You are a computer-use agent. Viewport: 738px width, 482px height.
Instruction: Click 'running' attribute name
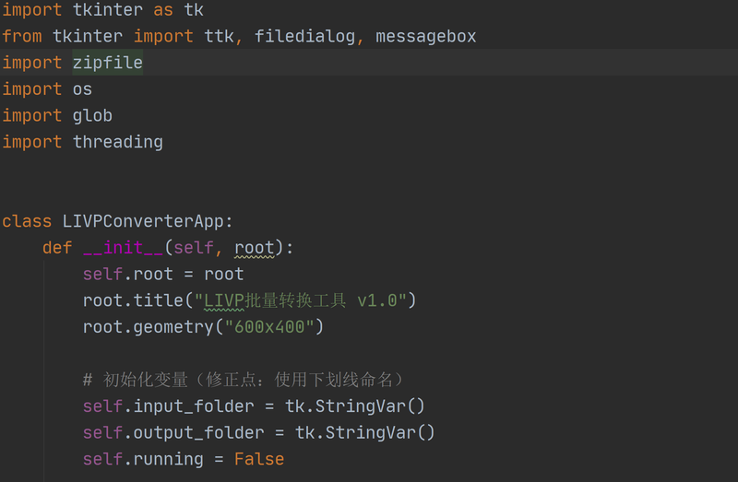(169, 458)
